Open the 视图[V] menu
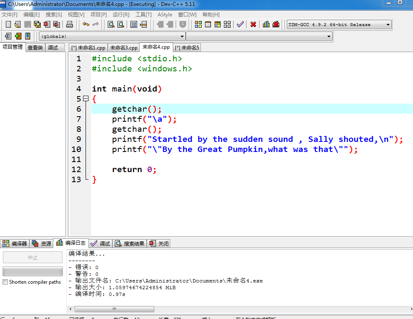The height and width of the screenshot is (319, 413). [x=76, y=15]
